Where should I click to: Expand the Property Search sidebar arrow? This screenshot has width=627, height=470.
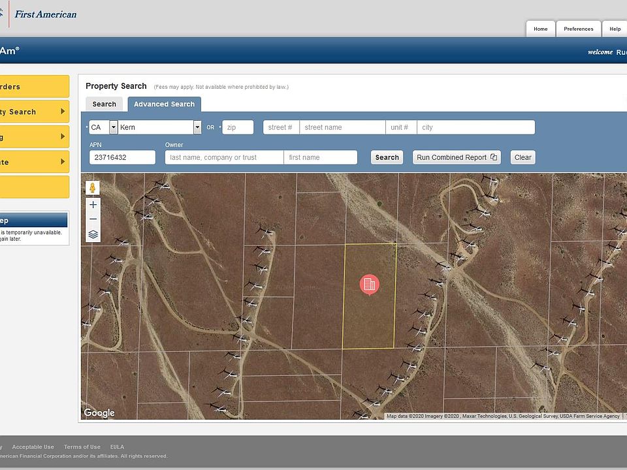pyautogui.click(x=63, y=112)
